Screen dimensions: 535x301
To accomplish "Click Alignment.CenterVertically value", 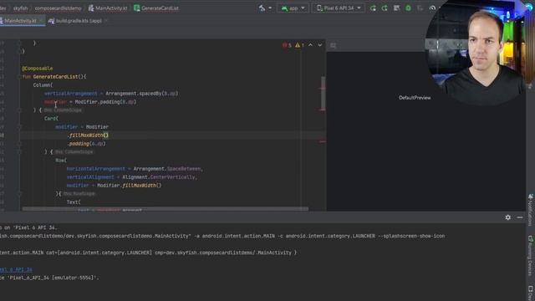I will coord(159,177).
